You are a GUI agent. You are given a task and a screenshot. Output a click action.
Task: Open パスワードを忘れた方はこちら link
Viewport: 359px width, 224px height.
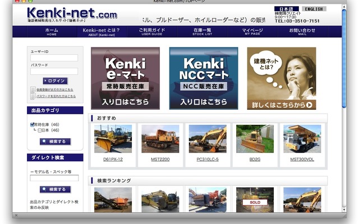56,96
